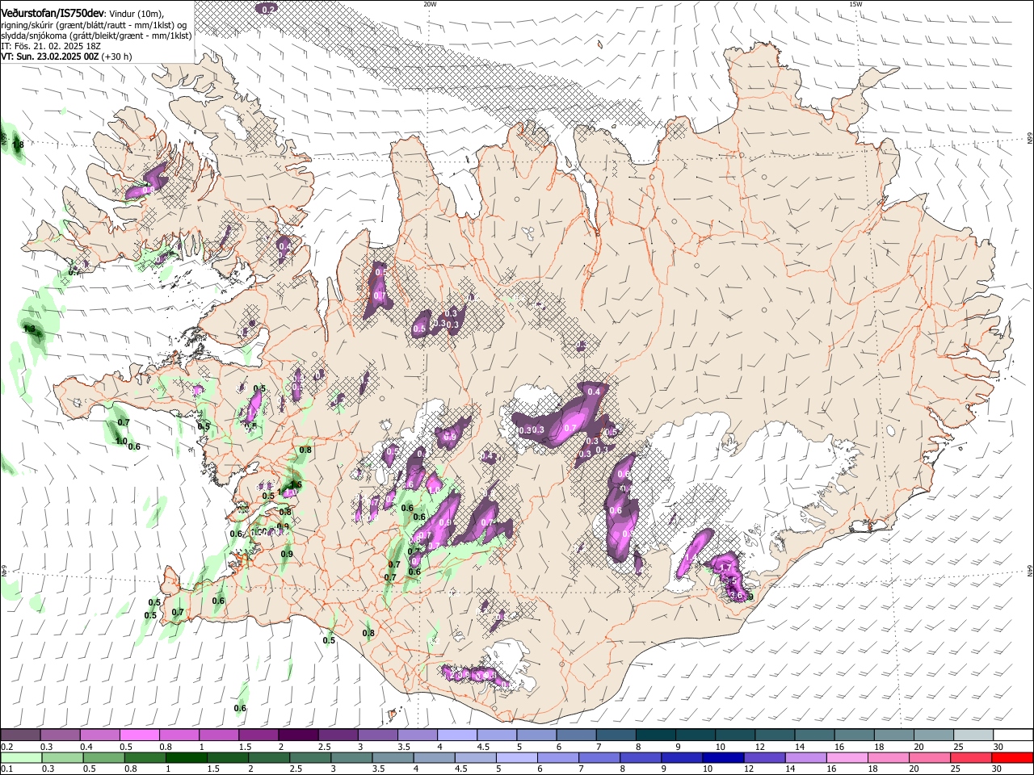Click the bright pink 0.5 swatch in snow legend
Screen dimensions: 1034x775
click(x=140, y=735)
